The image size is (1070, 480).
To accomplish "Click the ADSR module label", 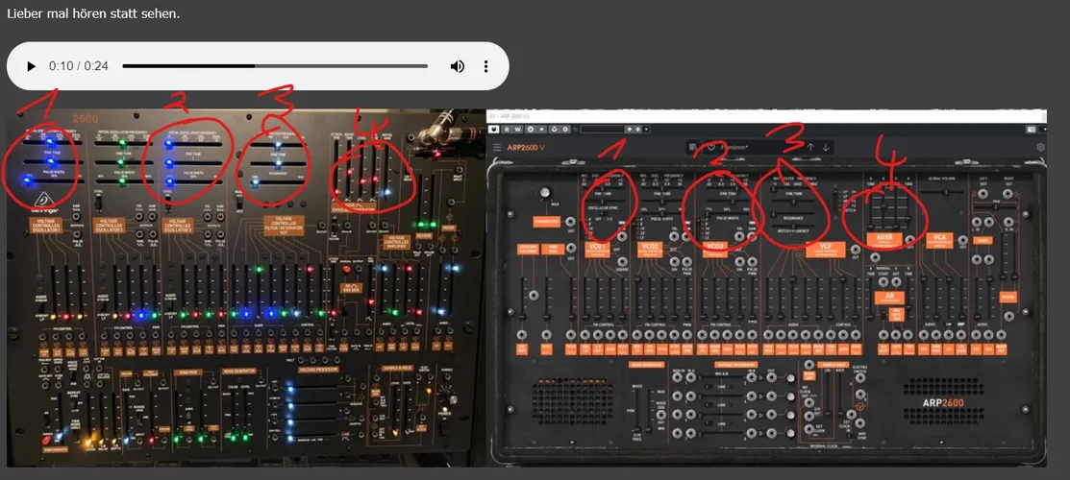I will click(884, 241).
